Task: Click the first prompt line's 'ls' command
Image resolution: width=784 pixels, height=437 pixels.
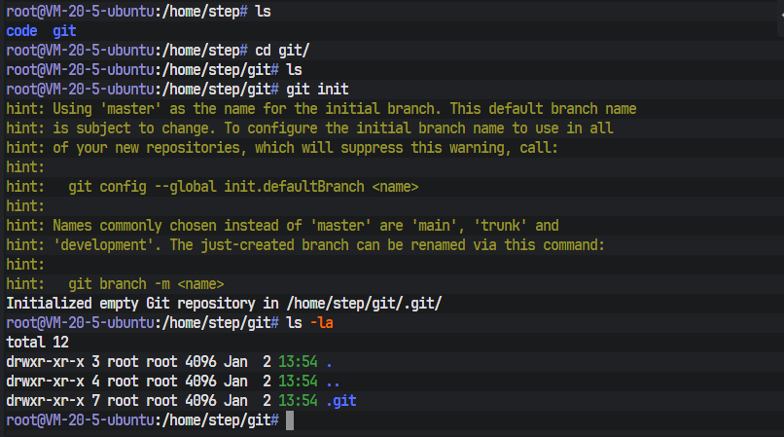Action: click(263, 12)
